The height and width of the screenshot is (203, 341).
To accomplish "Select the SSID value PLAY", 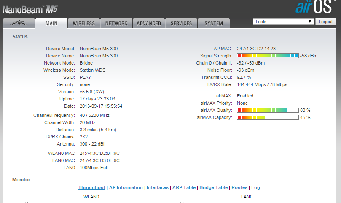I will (x=85, y=77).
